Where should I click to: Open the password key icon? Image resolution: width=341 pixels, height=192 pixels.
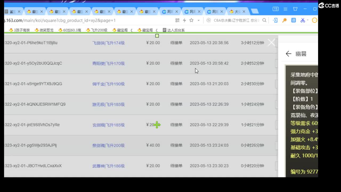pos(284,20)
